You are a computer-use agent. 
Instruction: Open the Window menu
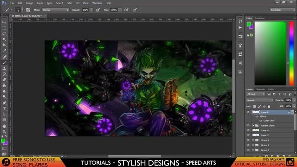pos(97,3)
